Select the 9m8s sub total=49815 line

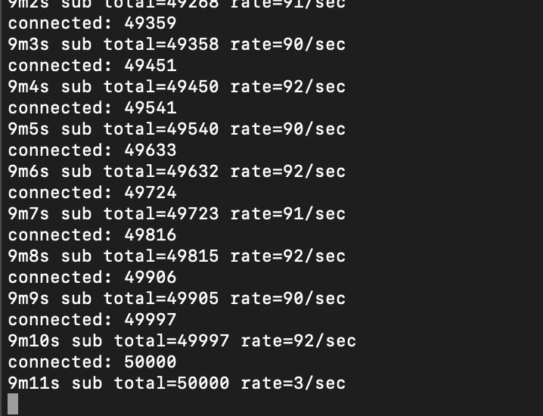[177, 256]
